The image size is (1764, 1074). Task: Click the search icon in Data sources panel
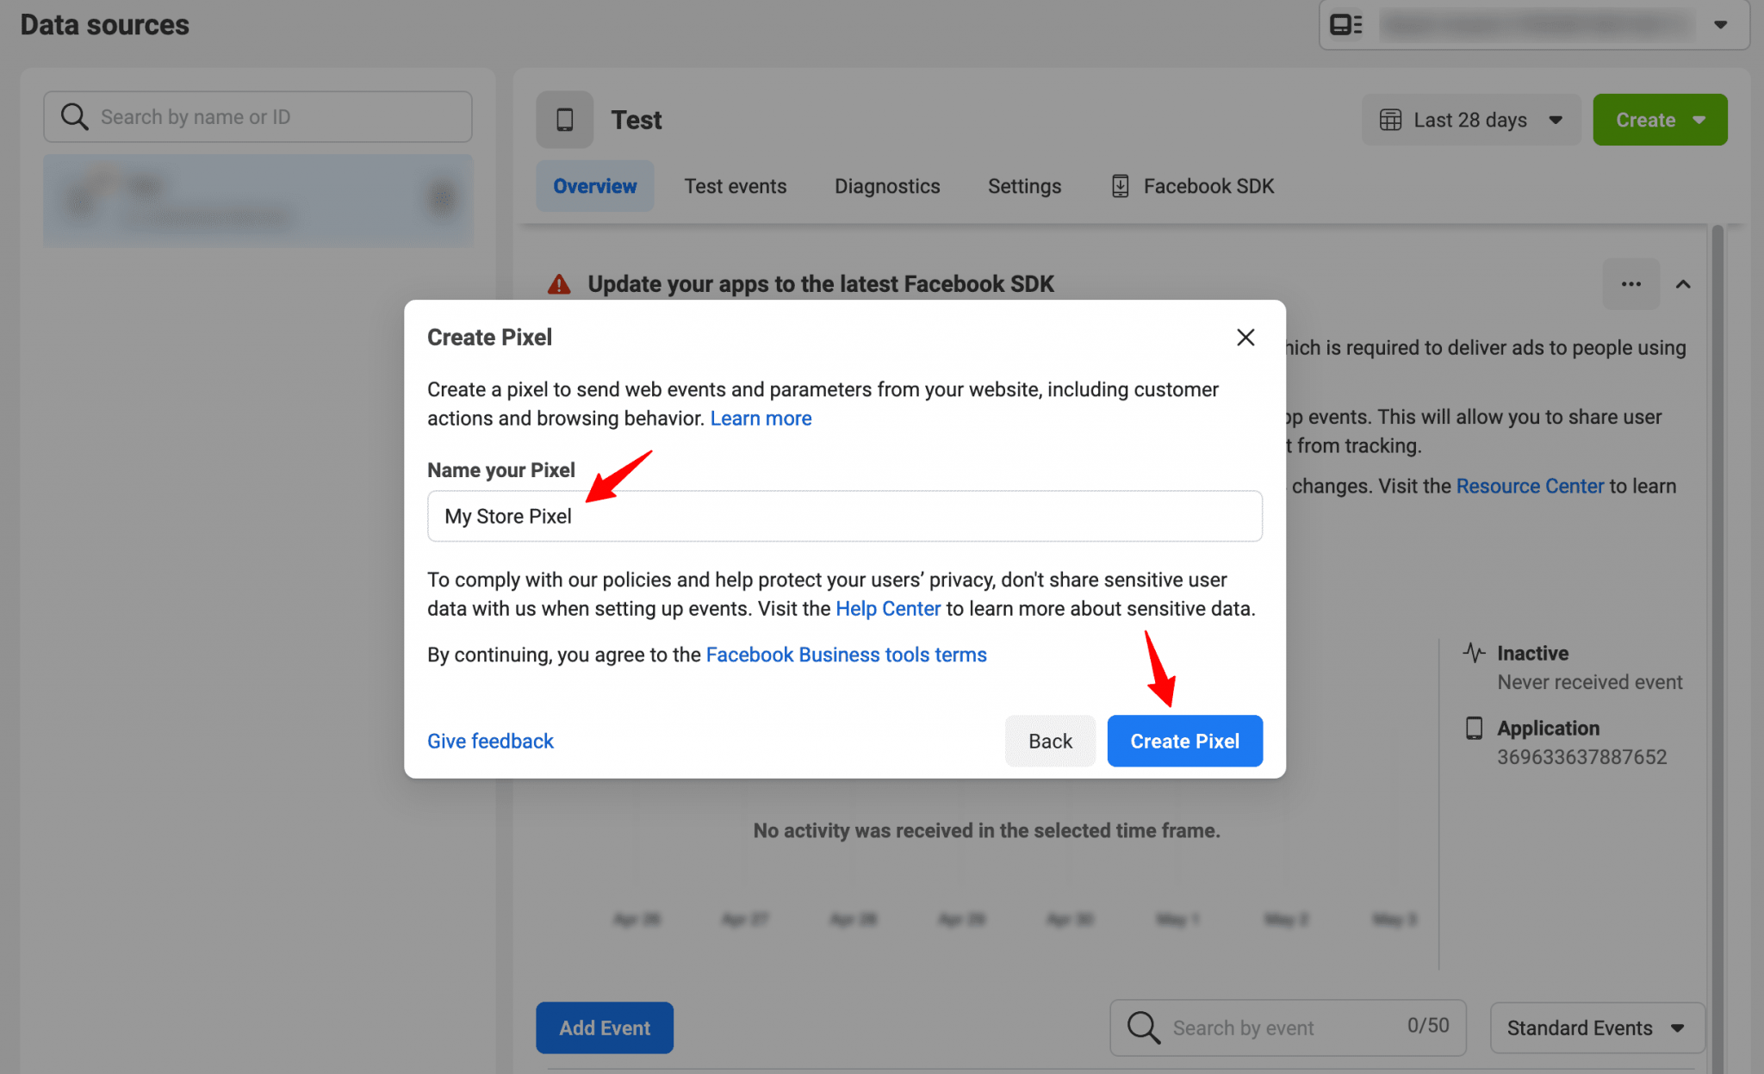pos(74,116)
